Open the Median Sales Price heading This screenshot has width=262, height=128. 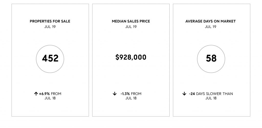[131, 21]
